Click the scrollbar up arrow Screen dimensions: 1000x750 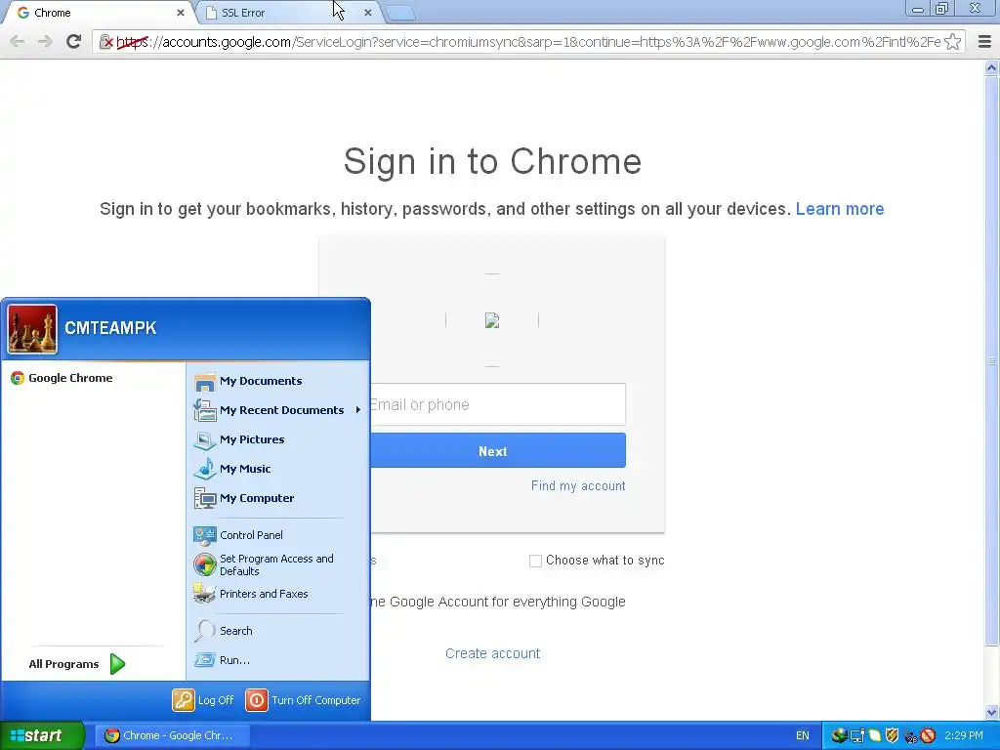click(992, 67)
